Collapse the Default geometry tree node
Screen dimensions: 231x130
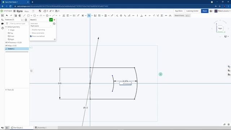pos(6,27)
